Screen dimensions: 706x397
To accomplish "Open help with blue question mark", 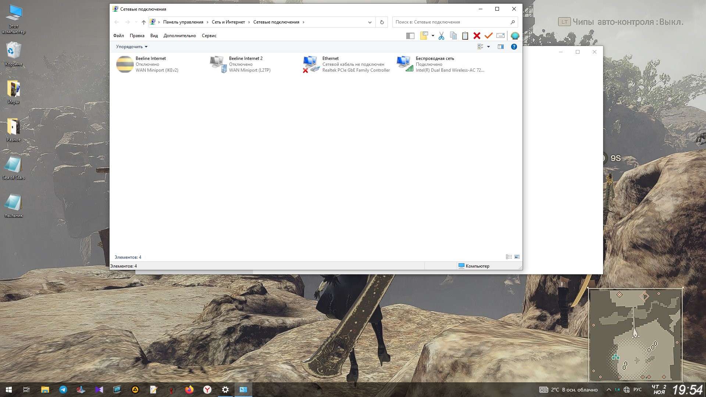I will [x=514, y=47].
